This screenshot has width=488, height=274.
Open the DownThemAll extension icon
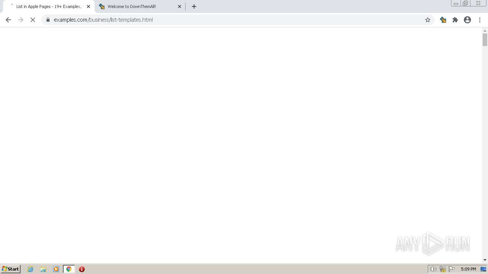point(443,20)
